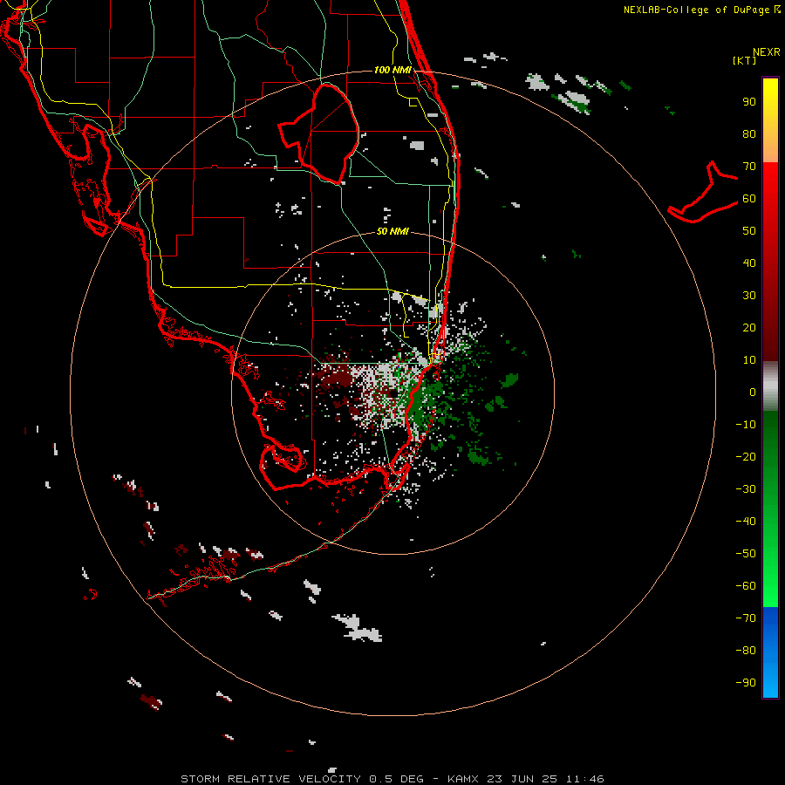Pick the -50 scale label
The image size is (785, 785).
[746, 554]
